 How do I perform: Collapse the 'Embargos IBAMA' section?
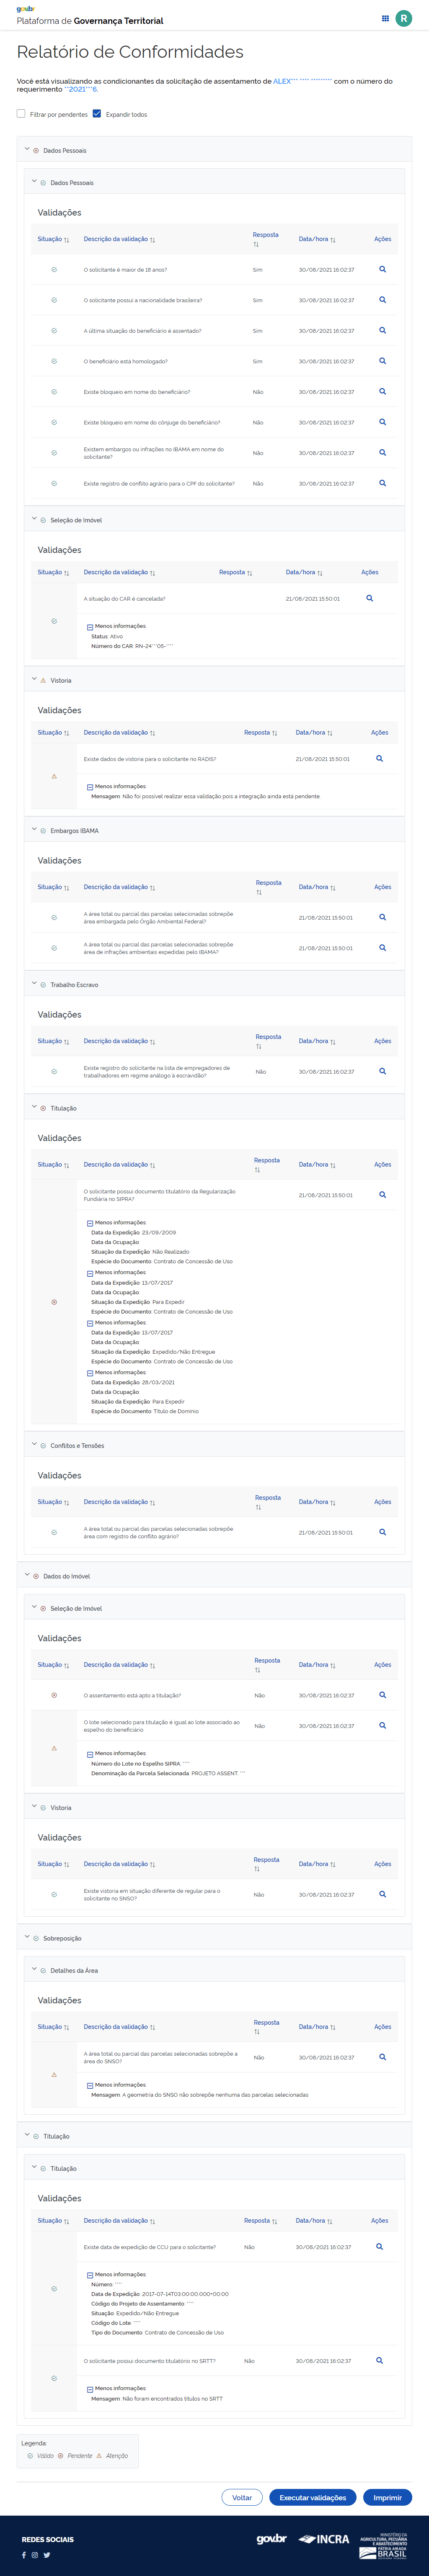pyautogui.click(x=34, y=830)
